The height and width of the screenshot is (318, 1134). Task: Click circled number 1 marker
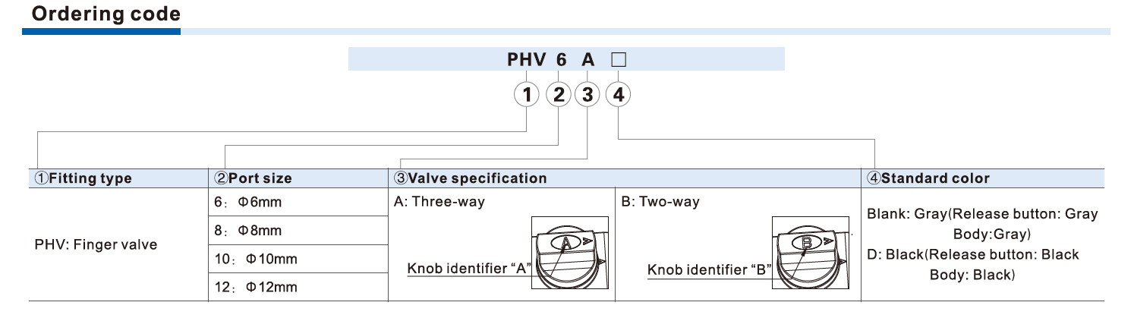pyautogui.click(x=527, y=95)
